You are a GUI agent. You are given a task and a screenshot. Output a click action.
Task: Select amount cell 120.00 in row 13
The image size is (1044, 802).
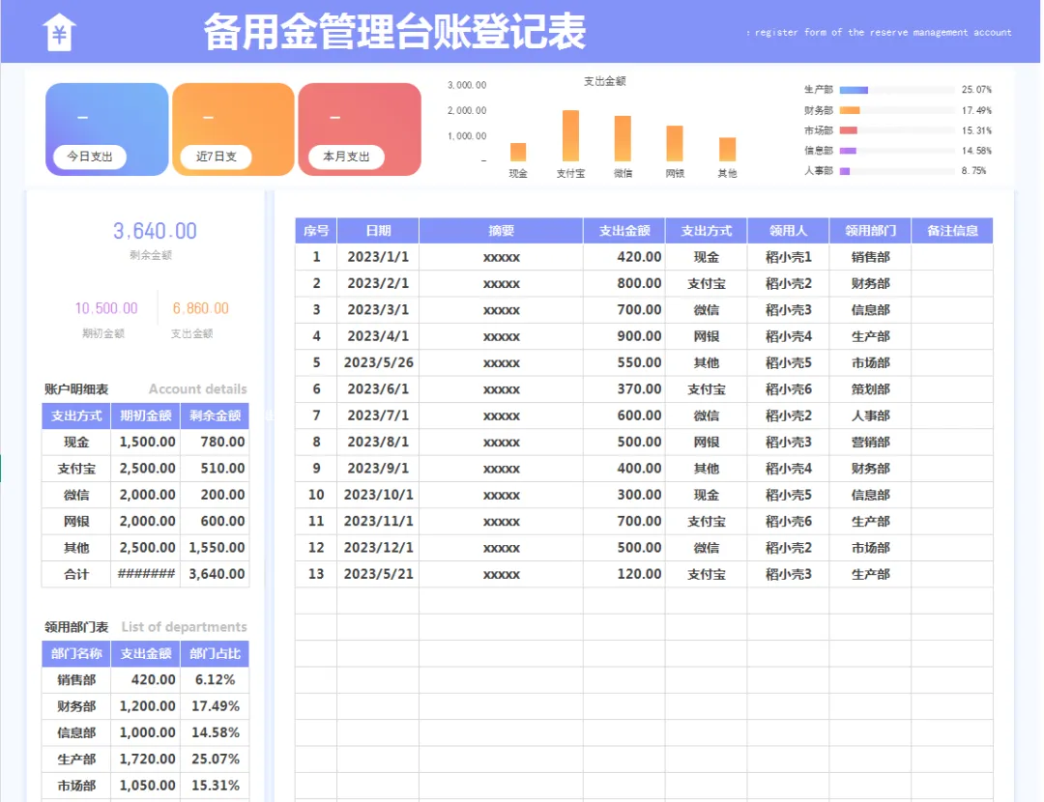[x=623, y=574]
